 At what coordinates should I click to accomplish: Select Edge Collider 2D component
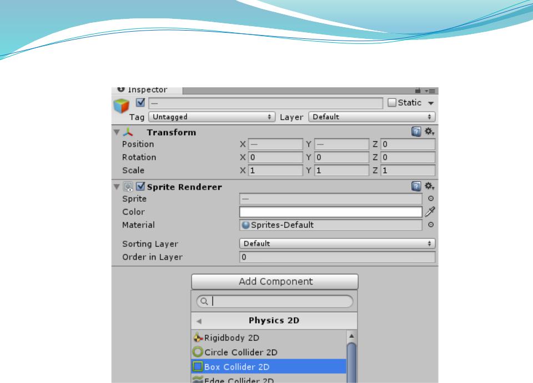pyautogui.click(x=269, y=379)
